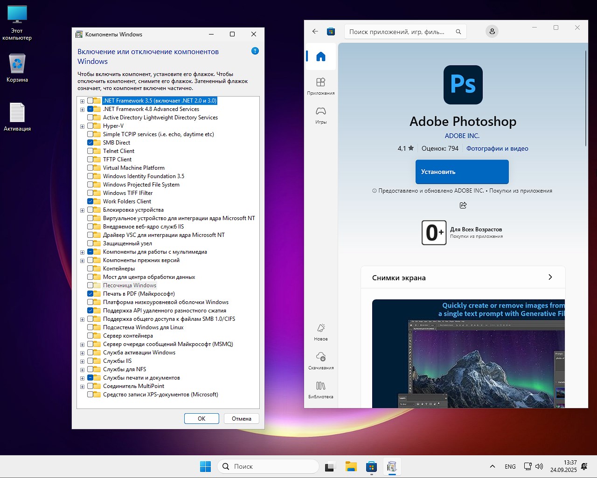Enable the Telnet Client checkbox
Image resolution: width=597 pixels, height=478 pixels.
tap(90, 151)
